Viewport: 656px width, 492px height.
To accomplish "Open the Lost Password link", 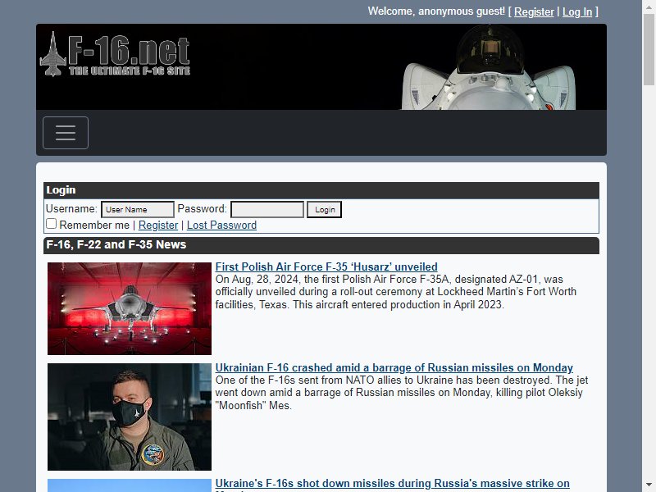I will click(221, 225).
